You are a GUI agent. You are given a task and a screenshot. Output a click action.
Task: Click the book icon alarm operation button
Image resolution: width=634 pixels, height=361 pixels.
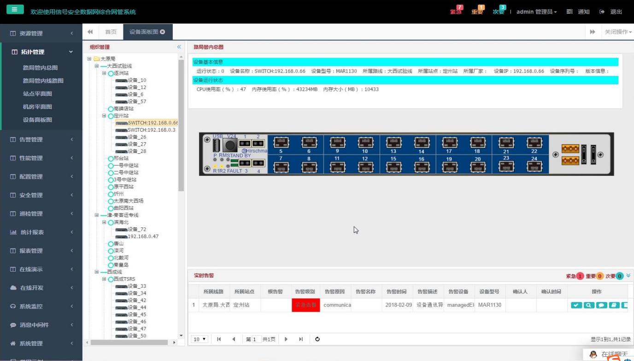(x=614, y=305)
